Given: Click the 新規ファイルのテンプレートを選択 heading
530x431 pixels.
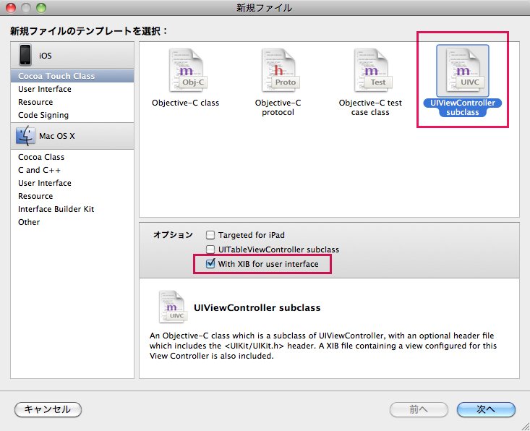Looking at the screenshot, I should (89, 31).
